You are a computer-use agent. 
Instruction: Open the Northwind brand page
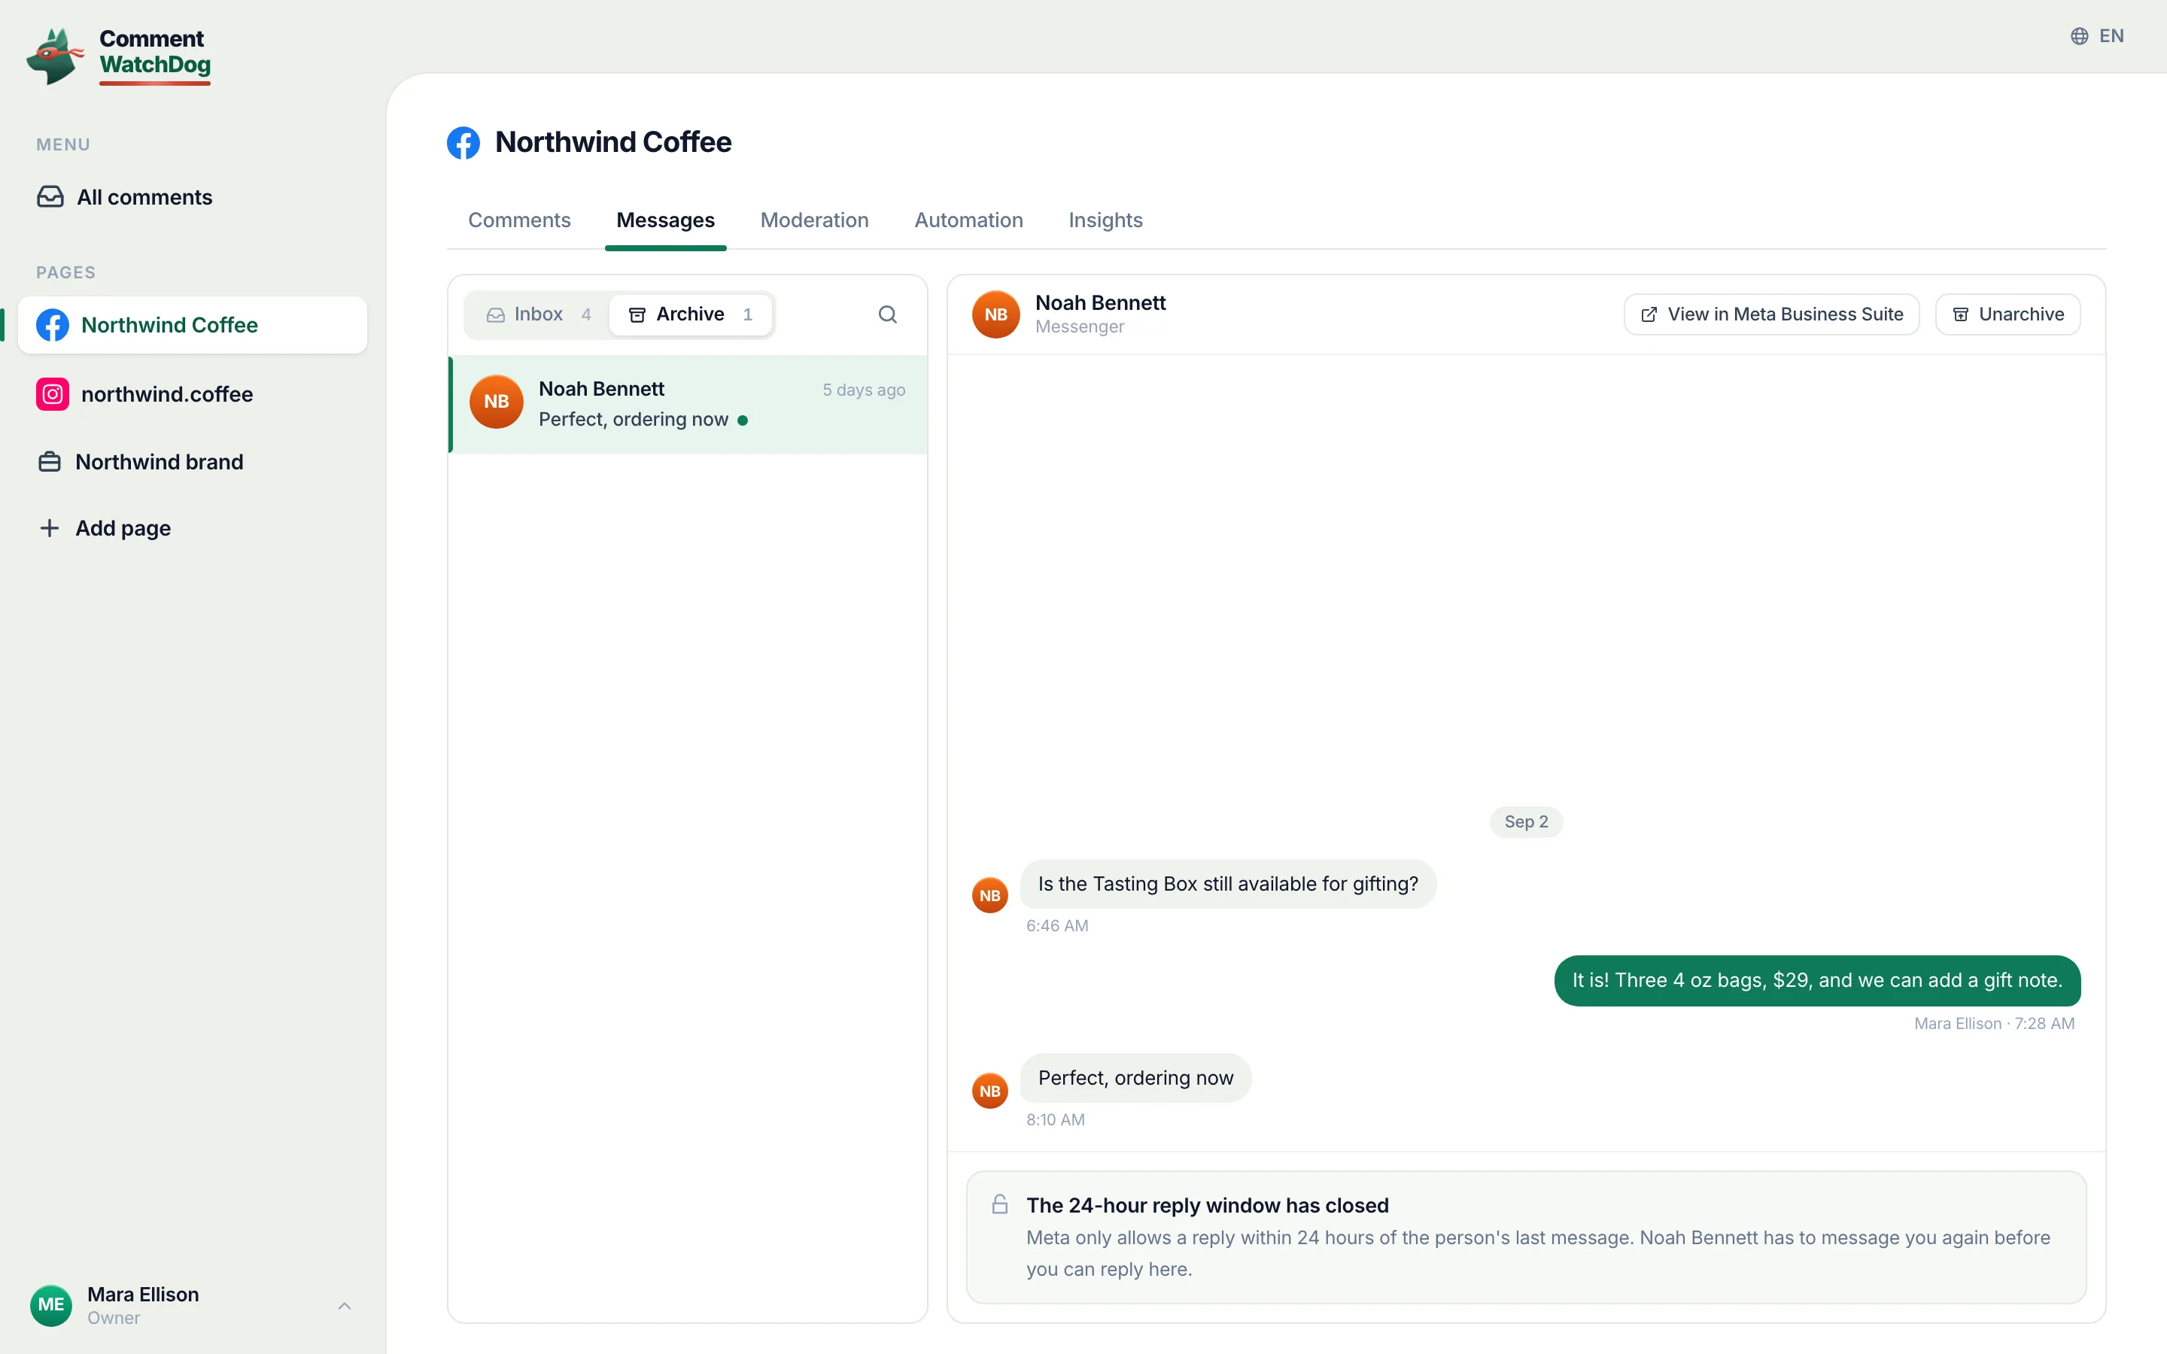[192, 462]
